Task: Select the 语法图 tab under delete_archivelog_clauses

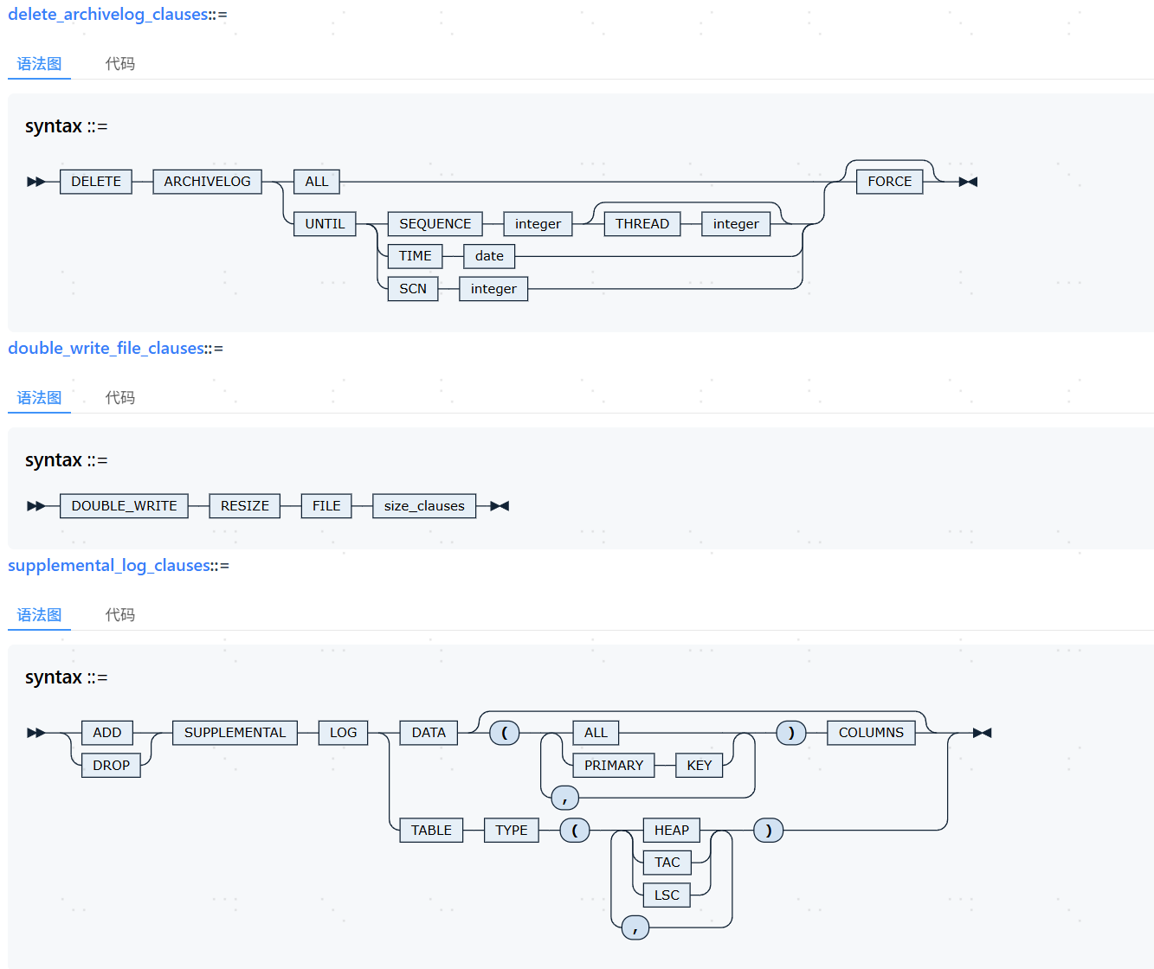Action: [x=39, y=64]
